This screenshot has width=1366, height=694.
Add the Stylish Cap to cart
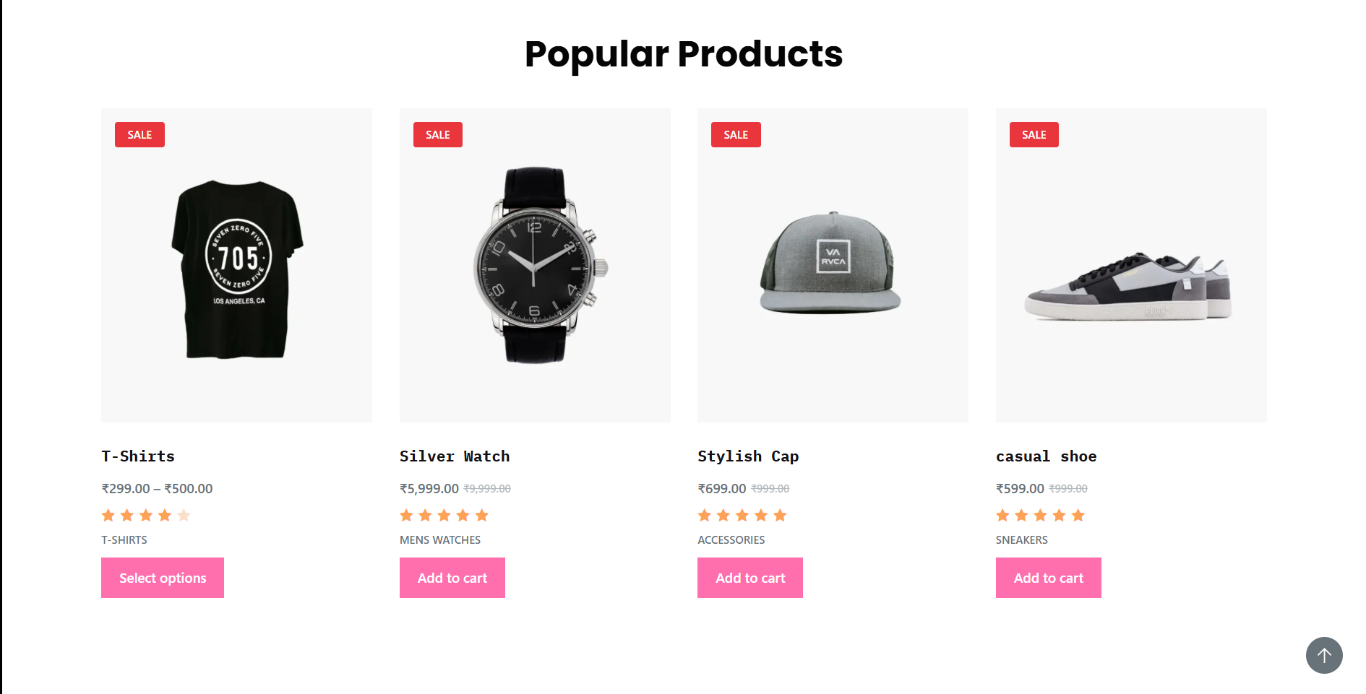click(x=750, y=578)
